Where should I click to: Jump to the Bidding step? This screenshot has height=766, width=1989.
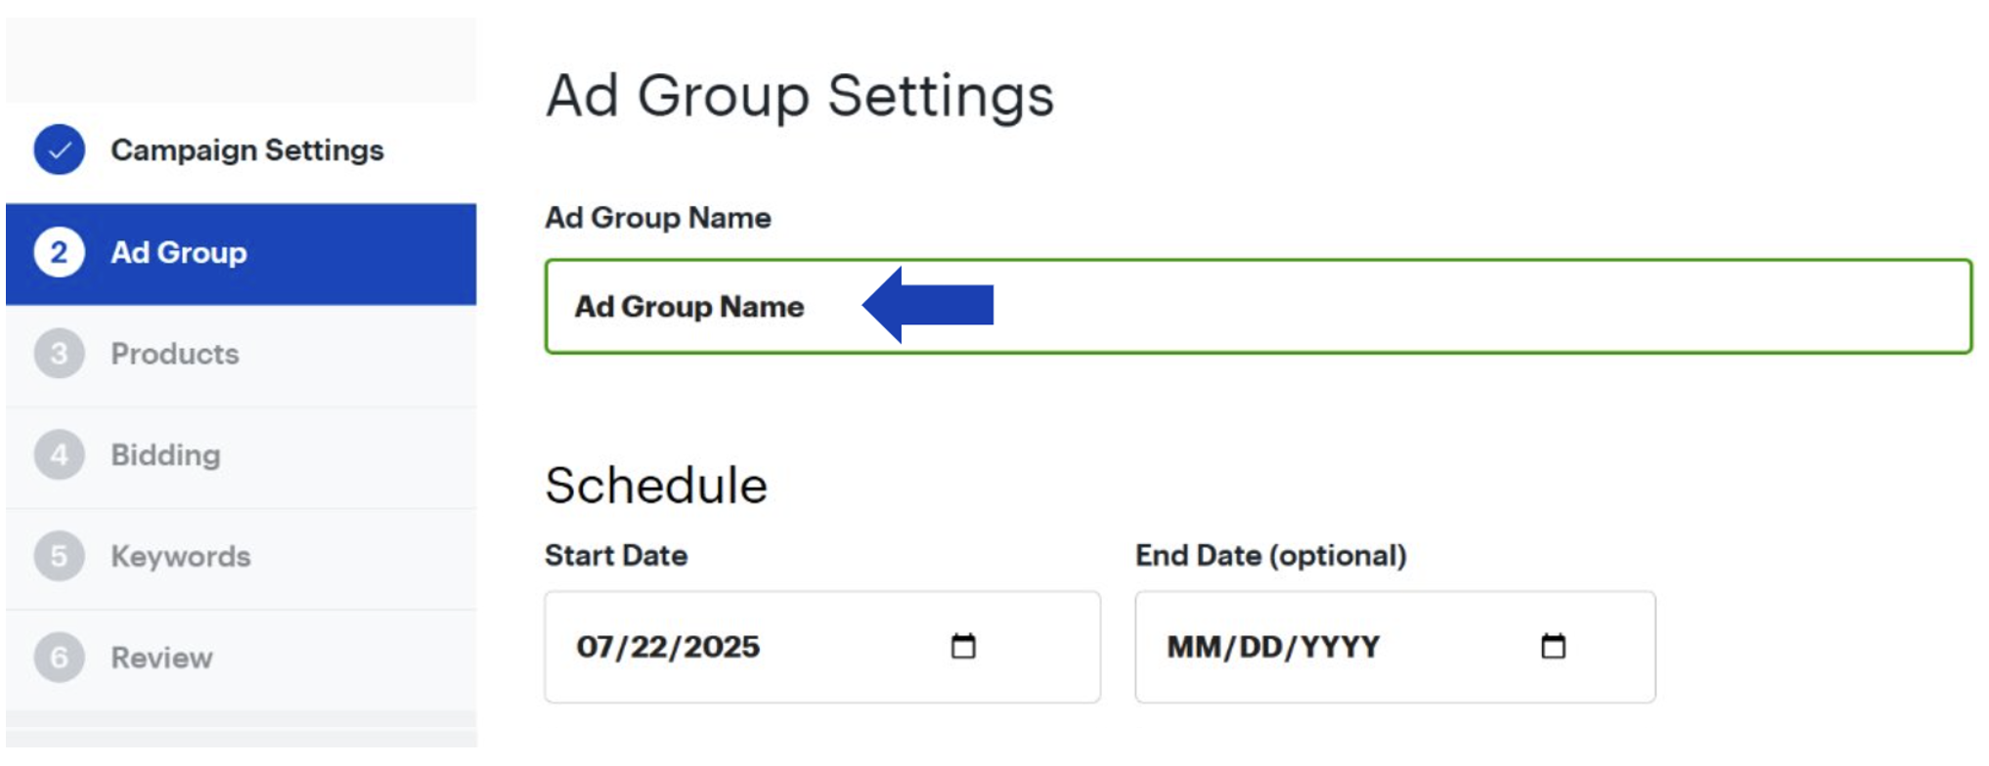tap(165, 455)
